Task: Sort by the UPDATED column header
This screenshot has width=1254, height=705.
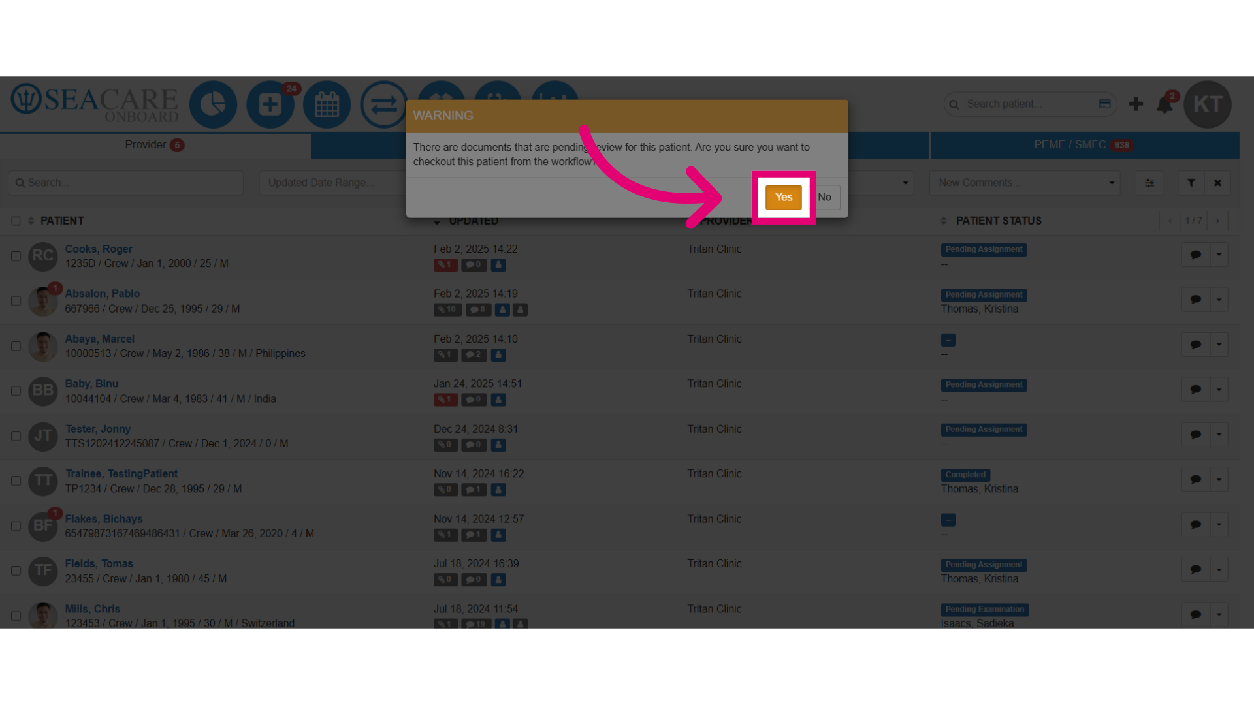Action: pos(474,221)
